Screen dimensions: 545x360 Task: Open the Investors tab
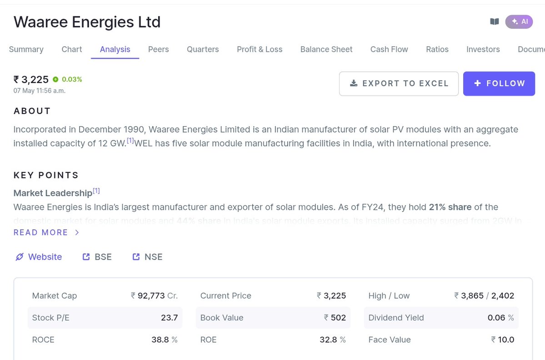pyautogui.click(x=483, y=49)
